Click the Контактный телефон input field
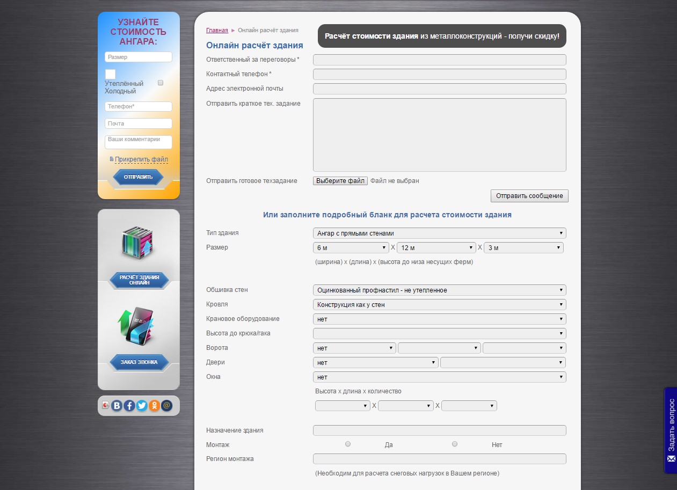Screen dimensions: 677x490 (x=439, y=74)
